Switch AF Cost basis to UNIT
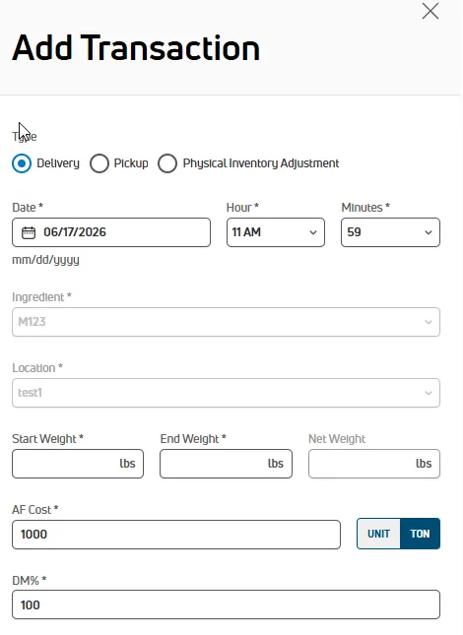 click(x=378, y=534)
